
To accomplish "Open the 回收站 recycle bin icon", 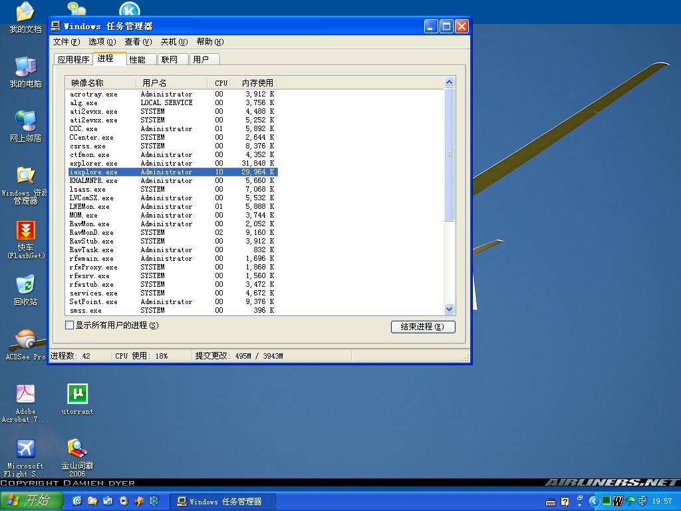I will tap(25, 290).
